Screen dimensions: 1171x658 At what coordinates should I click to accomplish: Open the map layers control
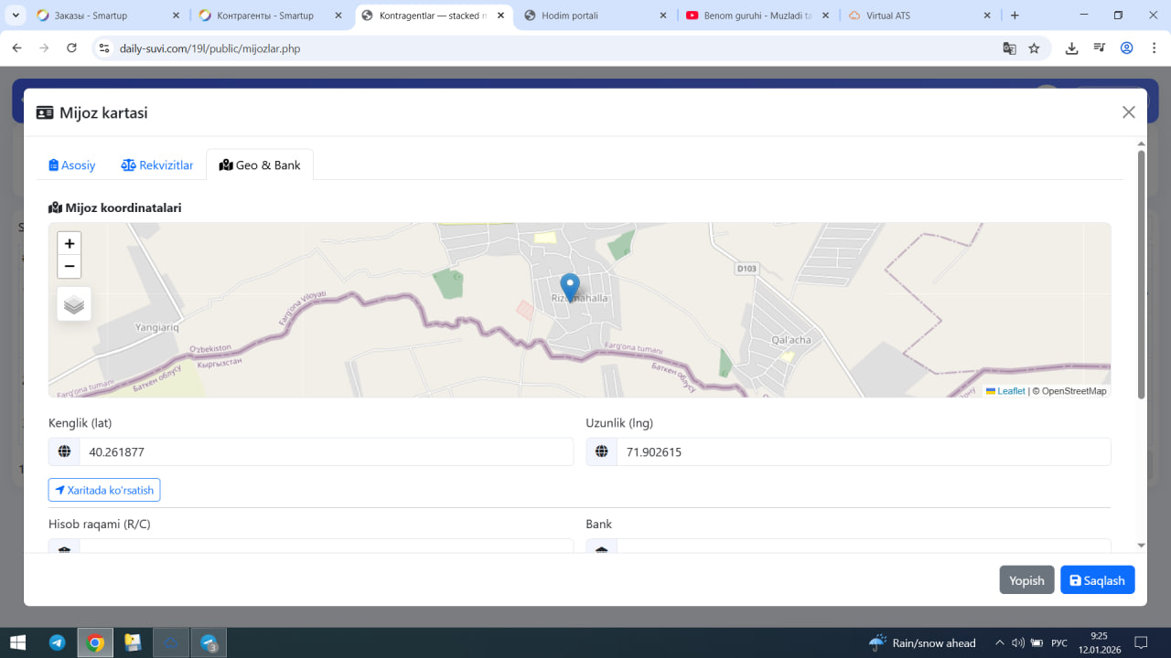pyautogui.click(x=74, y=304)
